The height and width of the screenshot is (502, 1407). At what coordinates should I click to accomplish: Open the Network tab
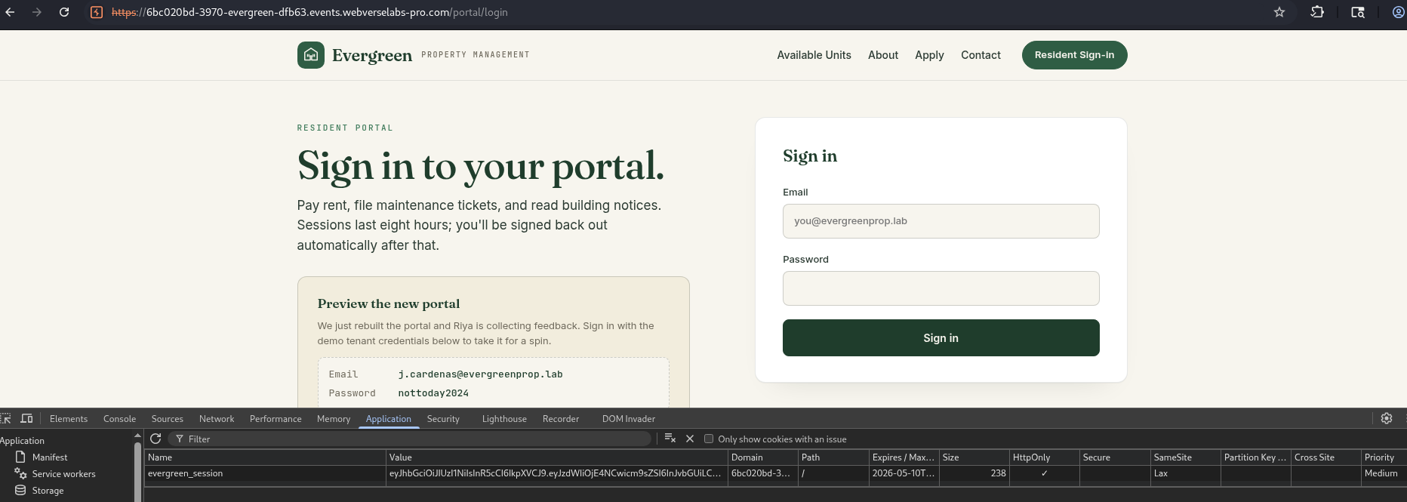tap(217, 419)
